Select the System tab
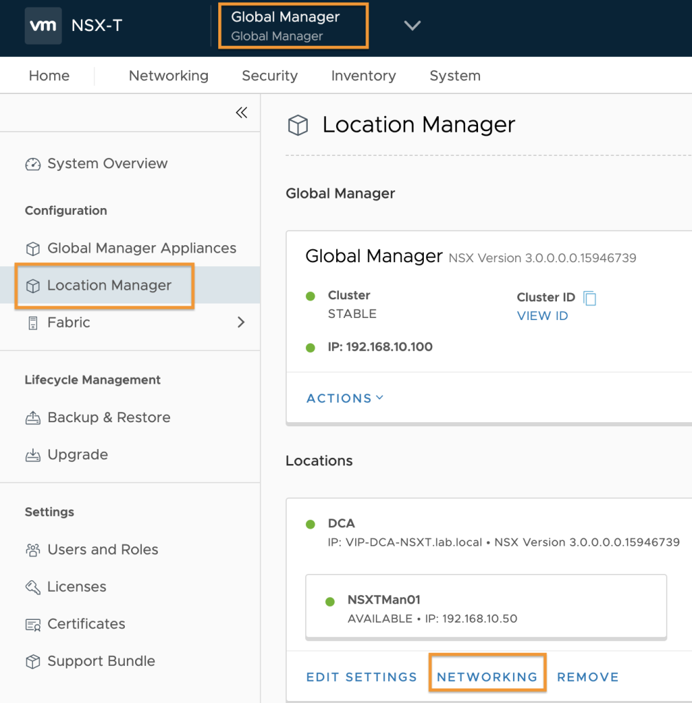Screen dimensions: 692x703 click(x=455, y=76)
